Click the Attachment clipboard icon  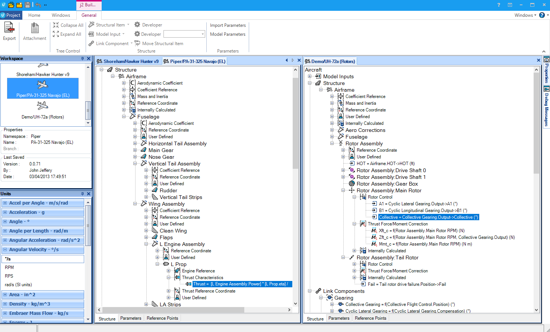(x=35, y=28)
